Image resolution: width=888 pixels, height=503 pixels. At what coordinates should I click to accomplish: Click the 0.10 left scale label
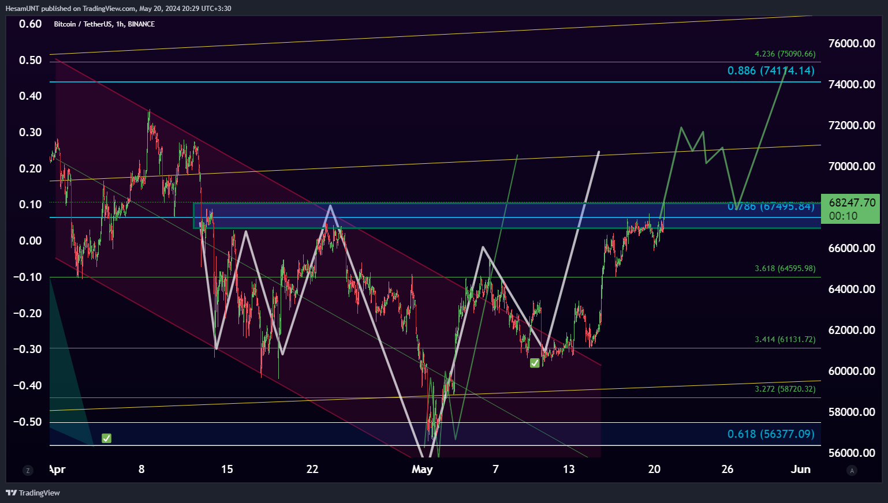point(30,204)
